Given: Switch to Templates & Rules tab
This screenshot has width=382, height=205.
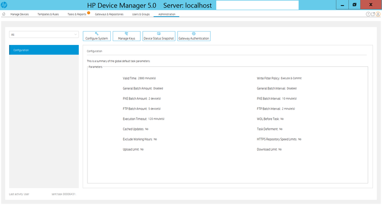Looking at the screenshot, I should pos(47,14).
